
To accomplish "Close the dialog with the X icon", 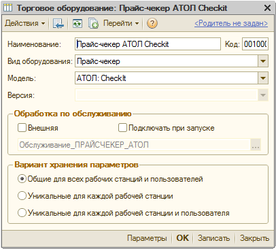I will tap(267, 8).
